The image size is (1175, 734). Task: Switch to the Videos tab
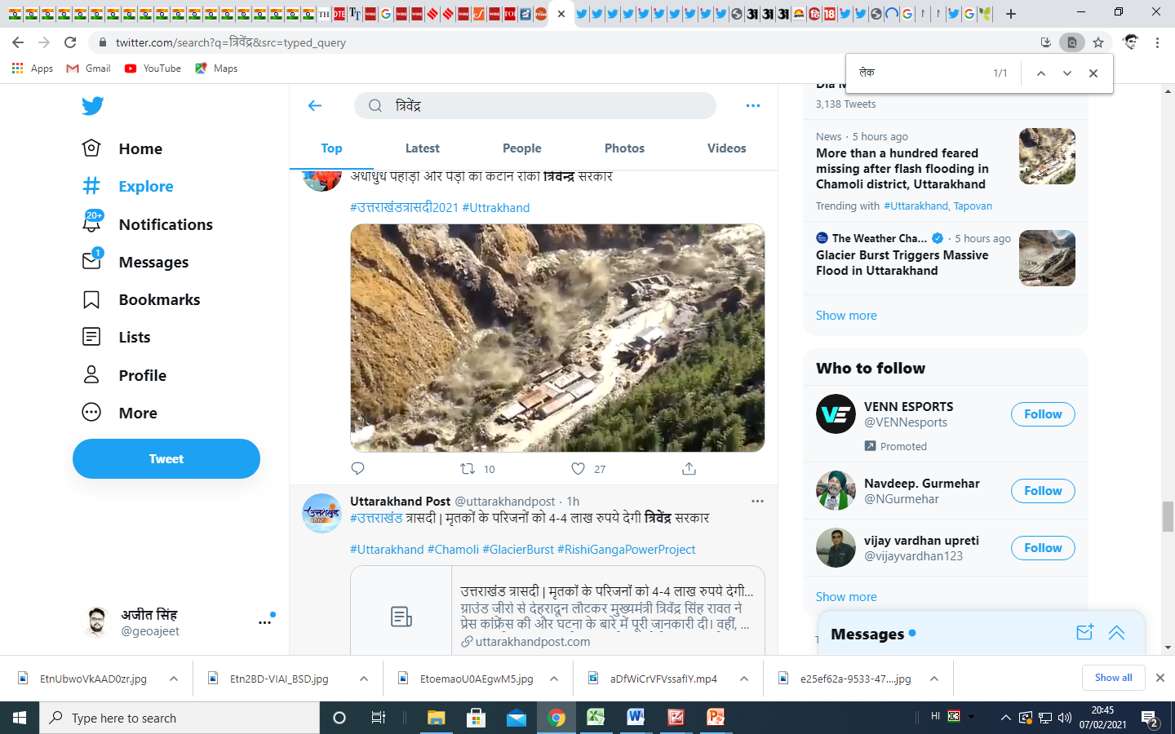click(726, 148)
